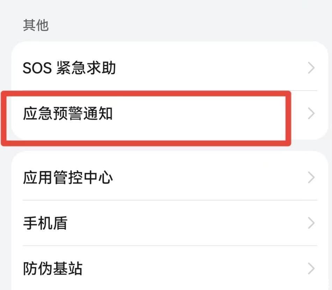Click the chevron beside SOS 紧急求助
This screenshot has height=290, width=332.
point(310,68)
